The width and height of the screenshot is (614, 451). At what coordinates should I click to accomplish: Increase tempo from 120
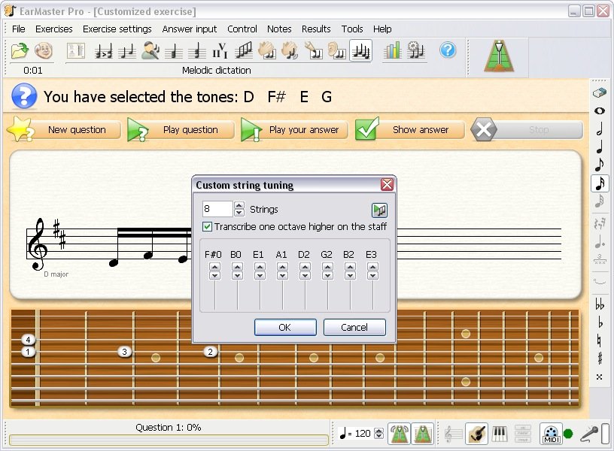point(378,431)
